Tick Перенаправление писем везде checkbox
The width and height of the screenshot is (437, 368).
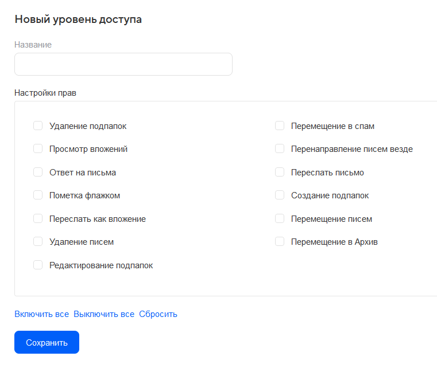tap(280, 148)
